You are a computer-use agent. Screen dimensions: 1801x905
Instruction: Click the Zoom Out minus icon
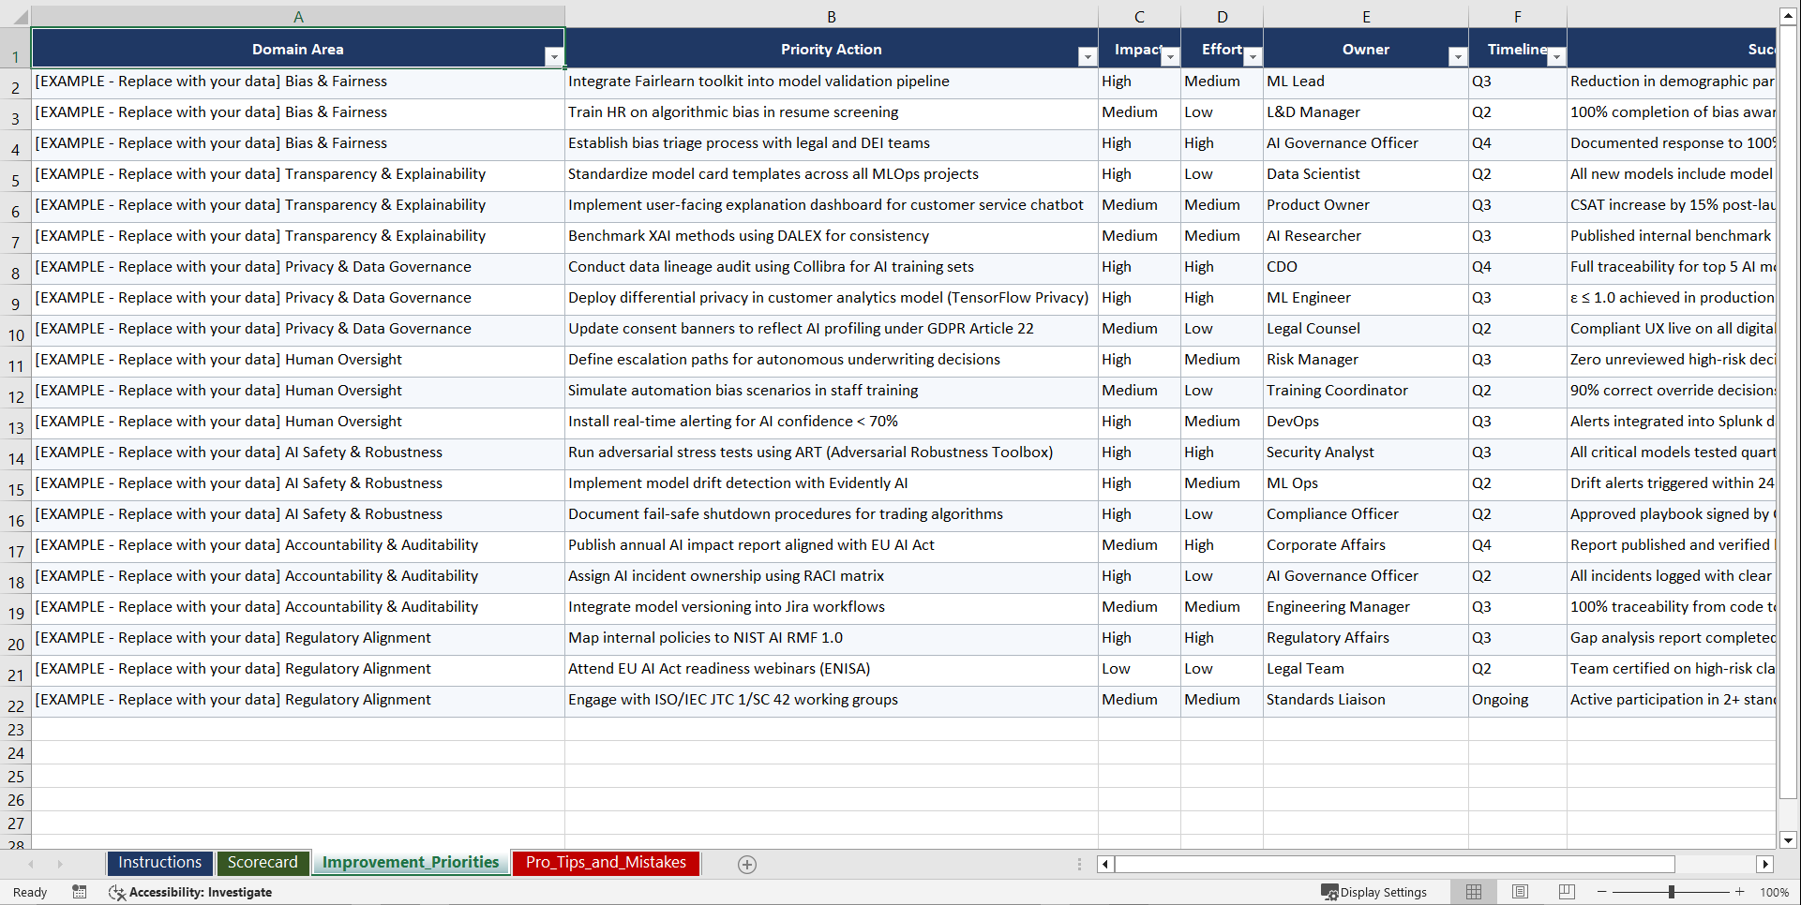(1601, 892)
